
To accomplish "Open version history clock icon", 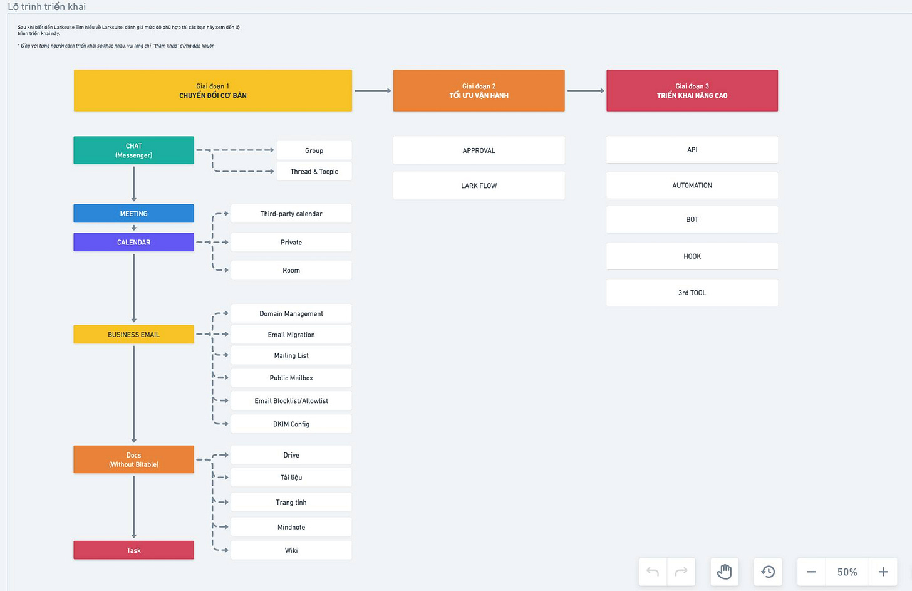I will pos(768,572).
